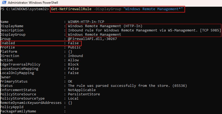Click the 'Windows Remote Management (HTTP-In)' display name
Image resolution: width=222 pixels, height=114 pixels.
(x=105, y=26)
